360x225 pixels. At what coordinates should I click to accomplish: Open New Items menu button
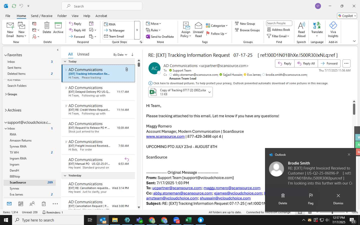click(x=21, y=30)
